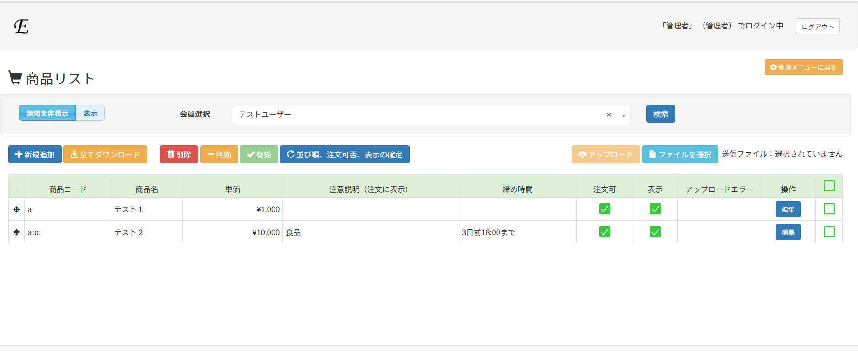Click the drag handle icon for row a
858x351 pixels.
pos(17,209)
